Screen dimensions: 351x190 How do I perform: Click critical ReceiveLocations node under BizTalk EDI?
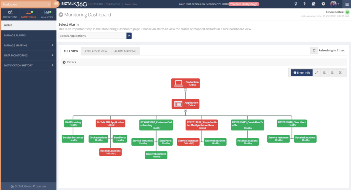[110, 152]
